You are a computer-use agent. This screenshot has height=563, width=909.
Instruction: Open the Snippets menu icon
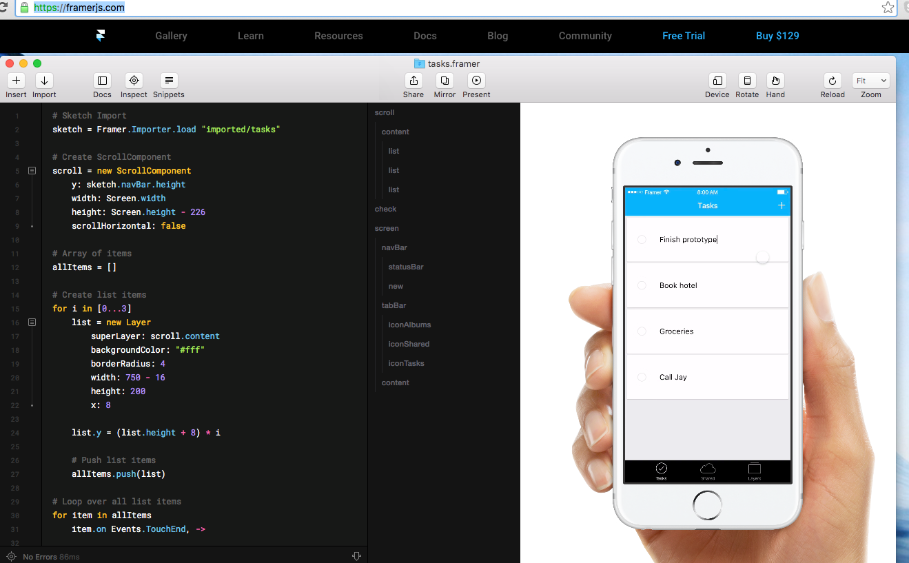click(x=169, y=81)
